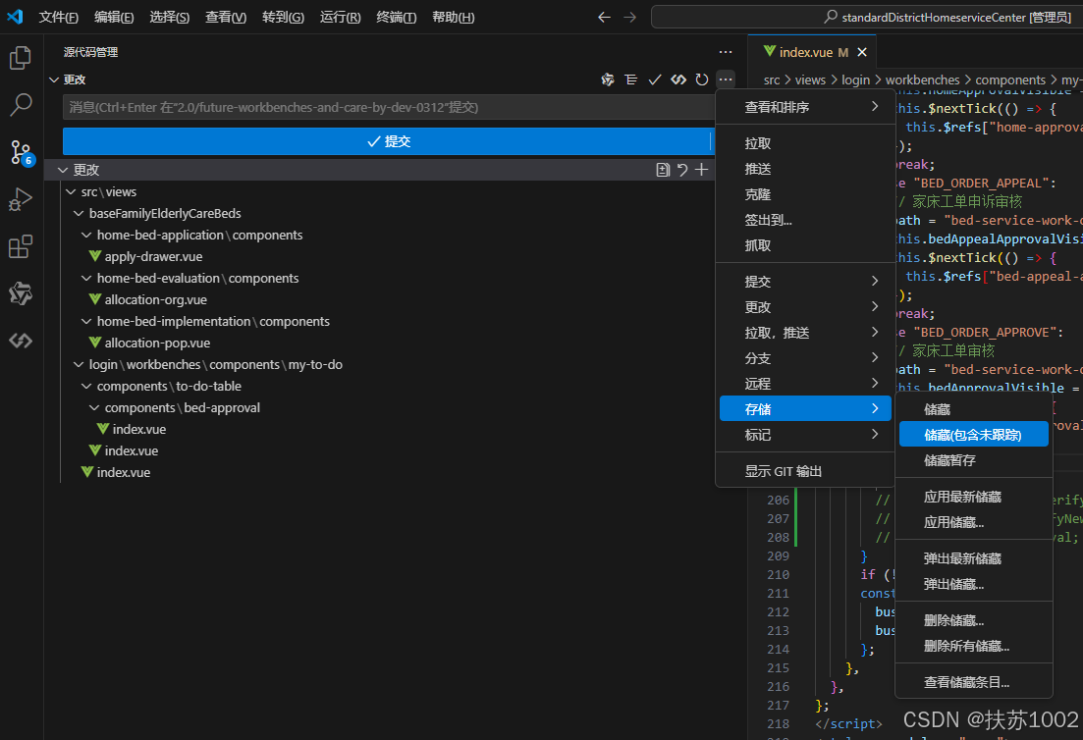
Task: Collapse components\to-do-table folder
Action: [x=86, y=386]
